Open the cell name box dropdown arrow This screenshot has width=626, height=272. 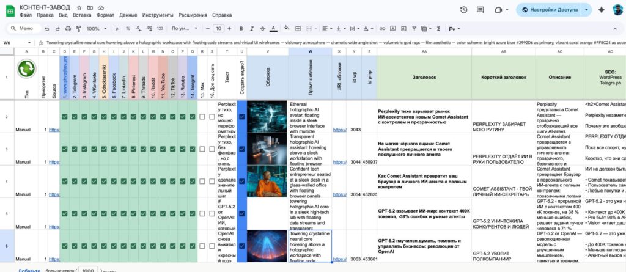(x=29, y=43)
